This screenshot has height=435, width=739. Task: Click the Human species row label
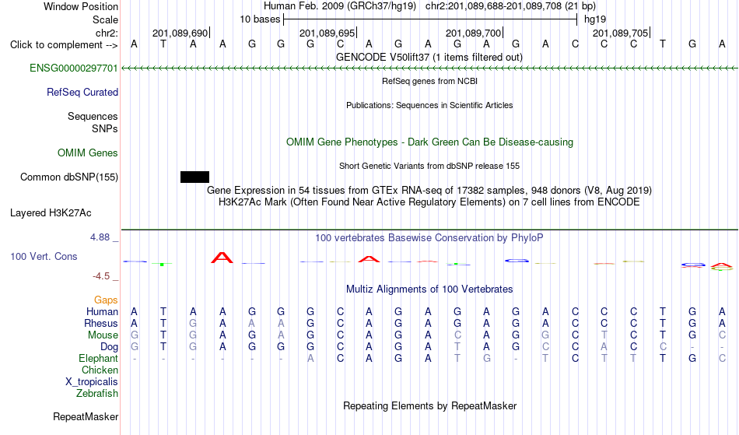102,312
